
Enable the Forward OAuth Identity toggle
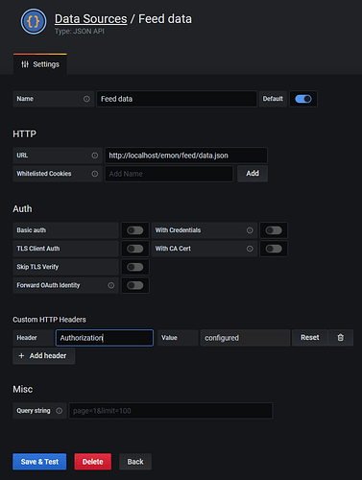pos(135,285)
